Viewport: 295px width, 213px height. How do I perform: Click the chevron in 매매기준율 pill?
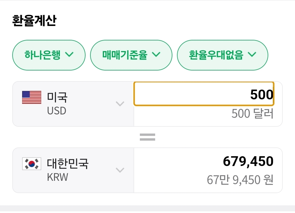(x=156, y=55)
